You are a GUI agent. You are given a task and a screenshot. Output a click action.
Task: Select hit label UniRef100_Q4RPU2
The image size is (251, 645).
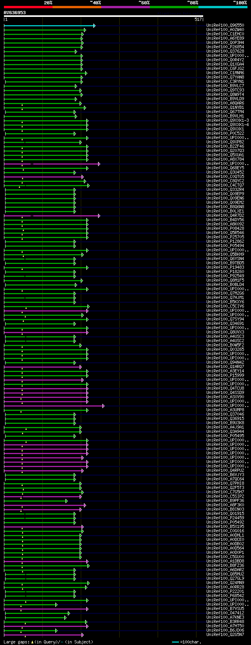click(225, 471)
